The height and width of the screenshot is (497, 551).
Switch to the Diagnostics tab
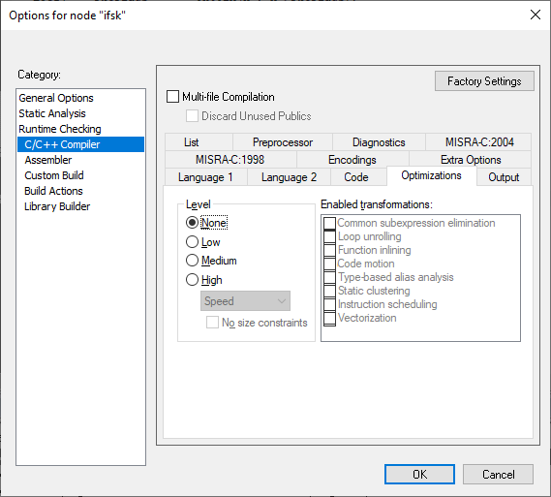379,142
